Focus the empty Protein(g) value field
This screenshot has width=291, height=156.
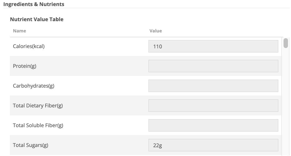coord(213,66)
